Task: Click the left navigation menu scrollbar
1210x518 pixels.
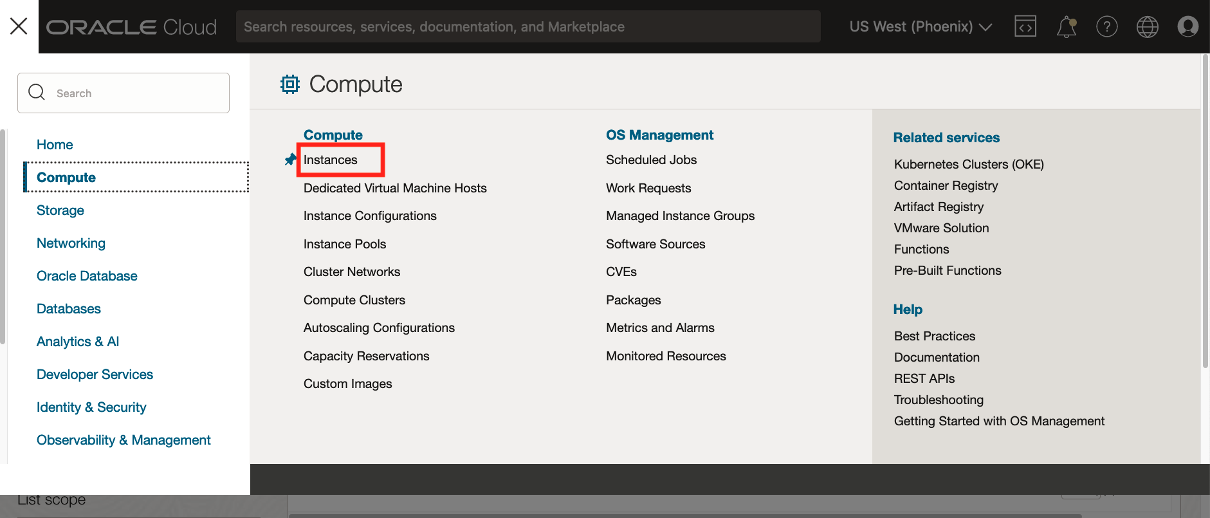Action: pos(3,237)
